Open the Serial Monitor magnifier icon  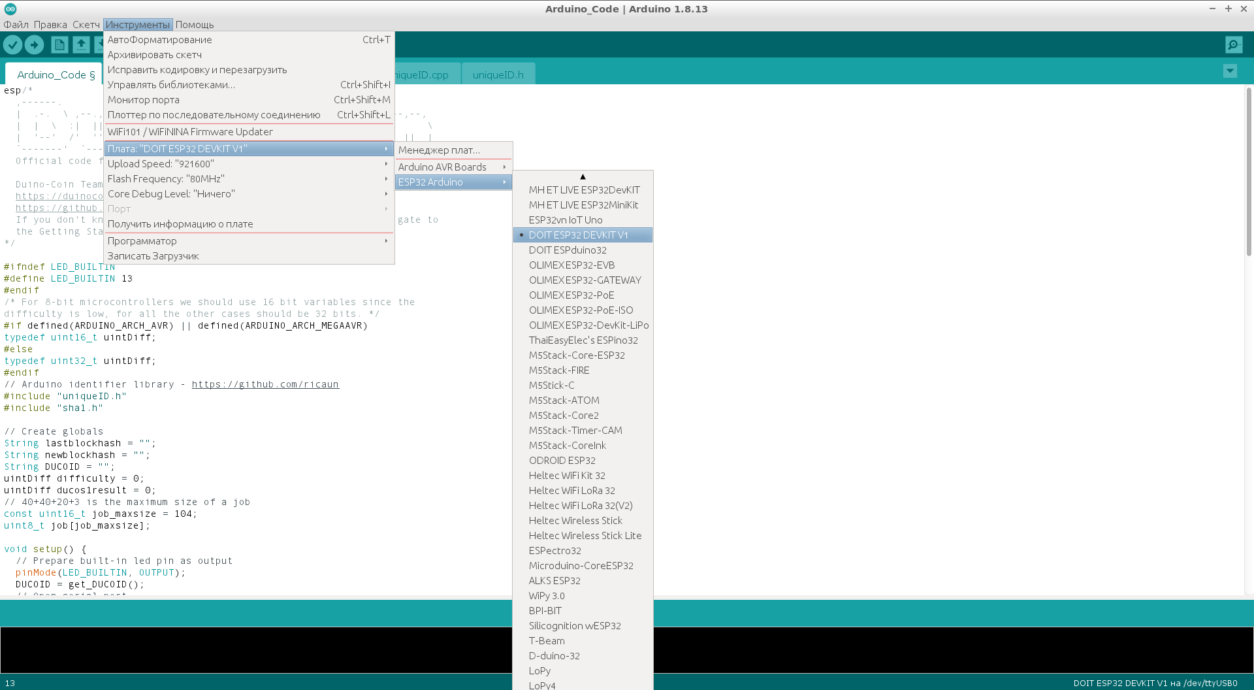1234,44
